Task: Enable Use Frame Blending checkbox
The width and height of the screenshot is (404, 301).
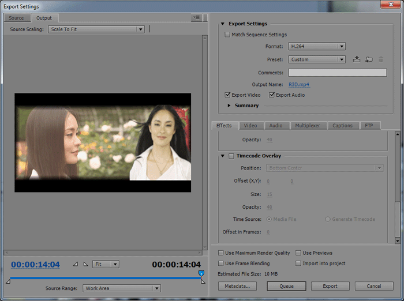Action: (x=221, y=264)
